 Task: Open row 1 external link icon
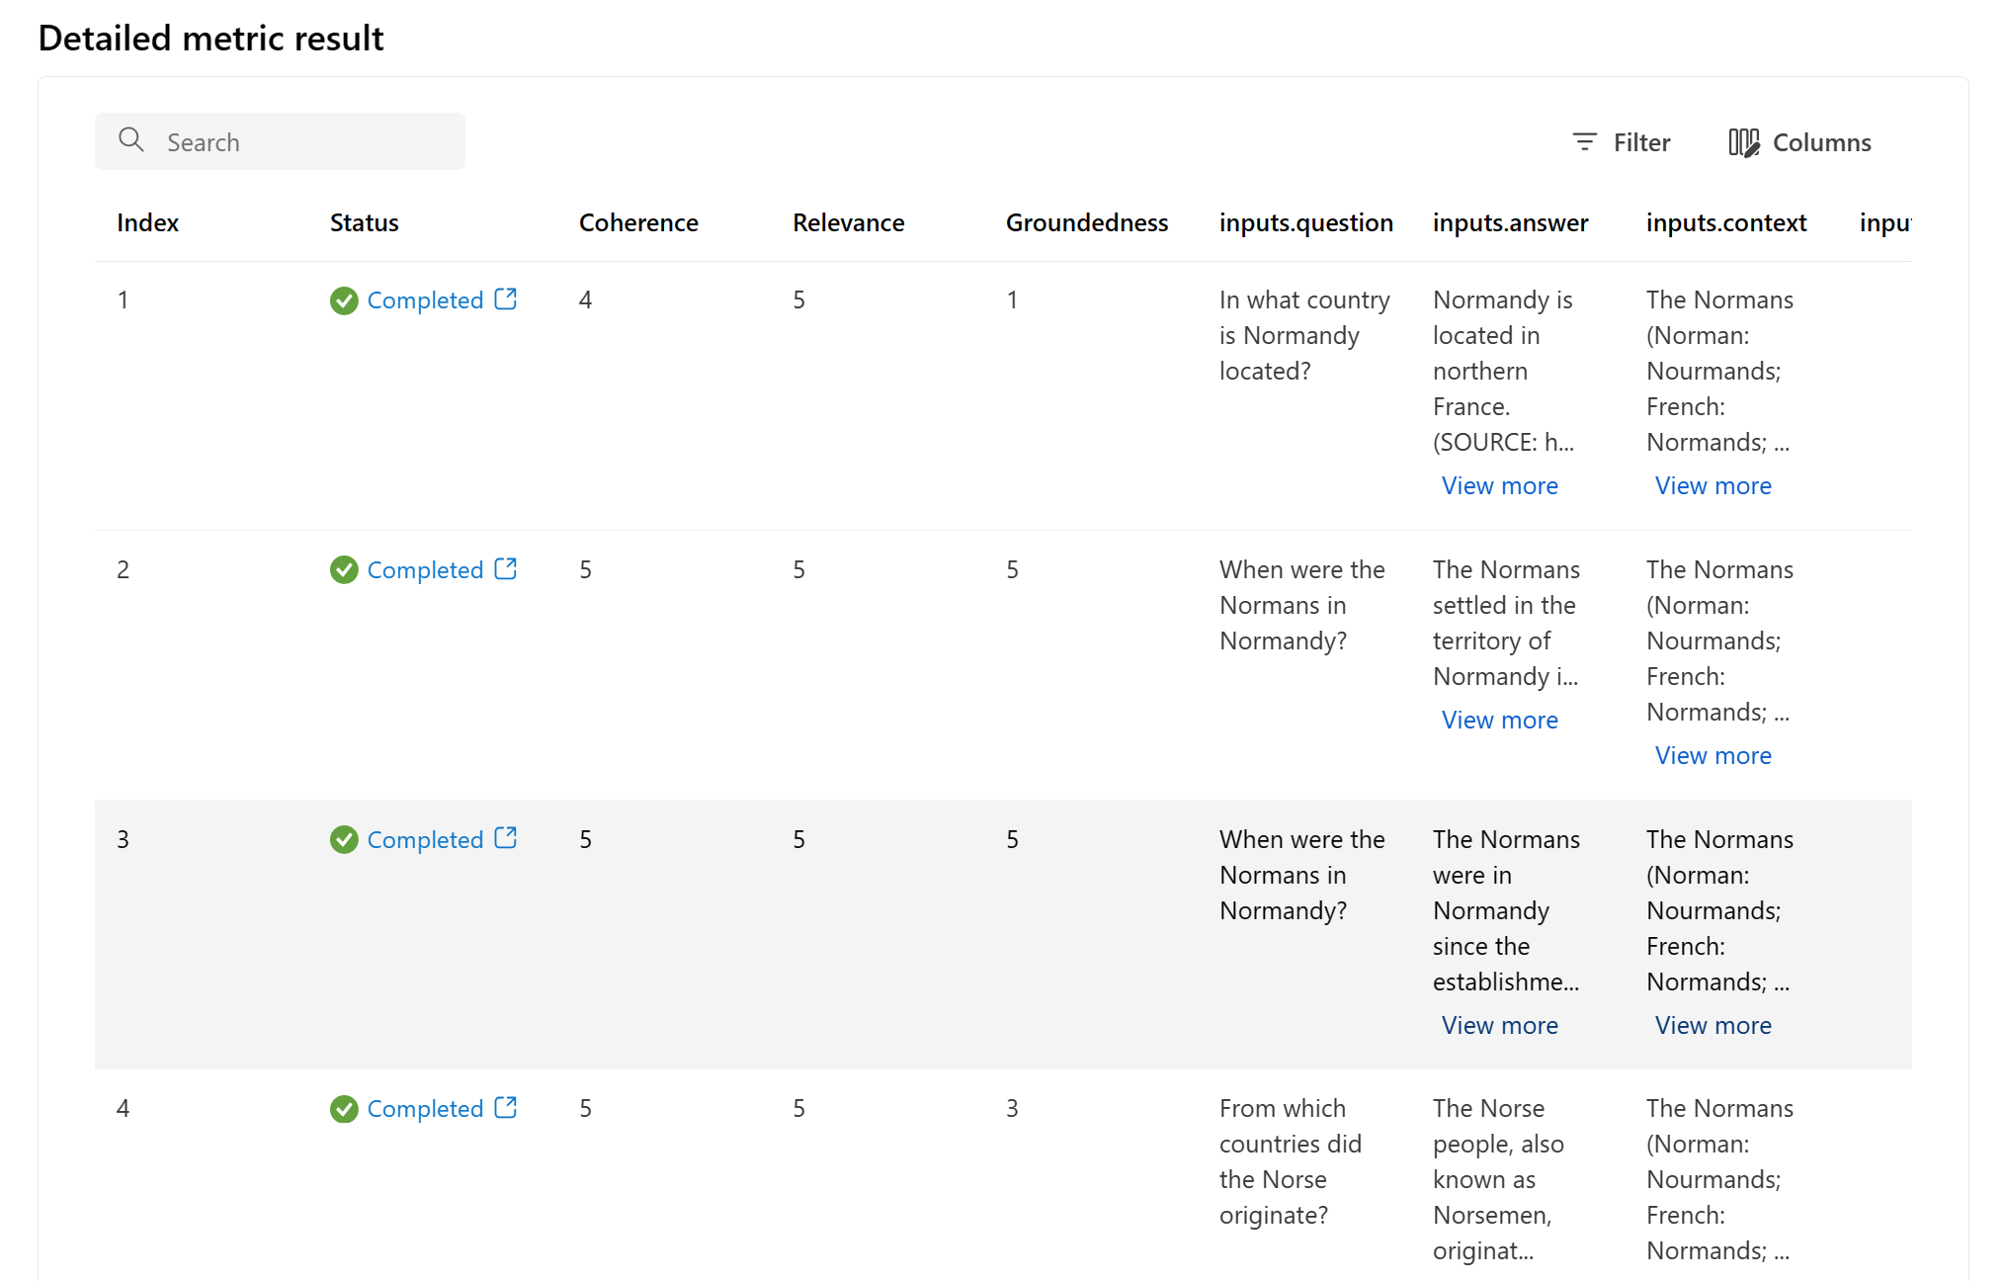tap(506, 299)
